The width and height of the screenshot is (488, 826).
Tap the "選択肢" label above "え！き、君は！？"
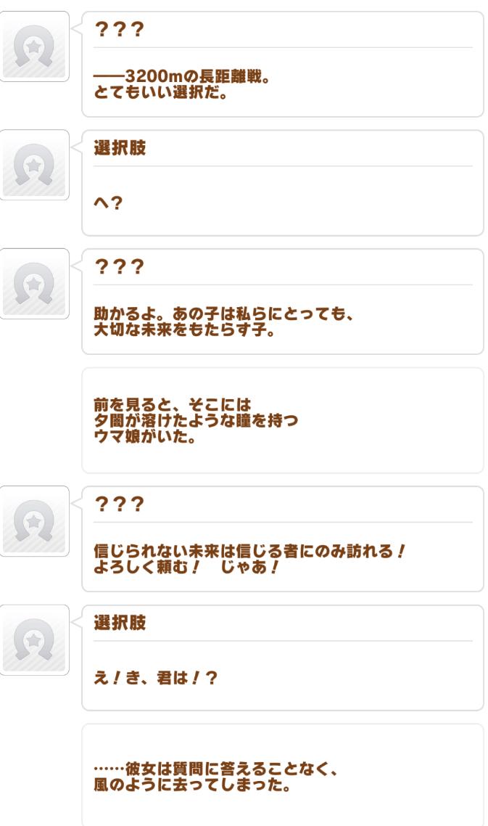coord(120,623)
